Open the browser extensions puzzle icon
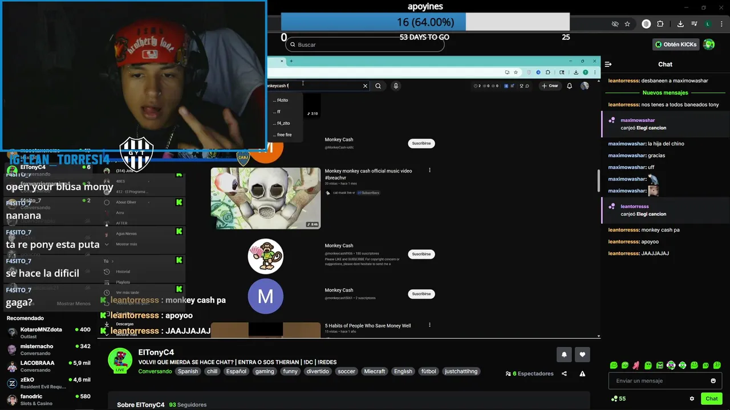730x410 pixels. (660, 24)
